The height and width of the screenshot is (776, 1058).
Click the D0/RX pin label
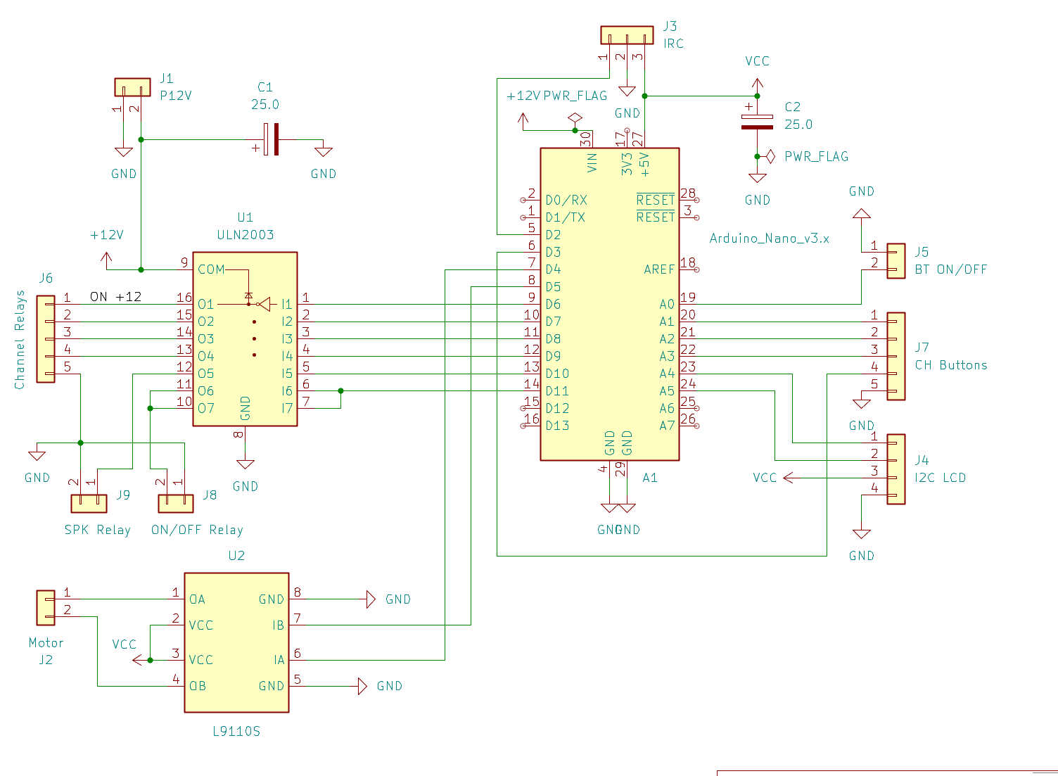pos(566,200)
